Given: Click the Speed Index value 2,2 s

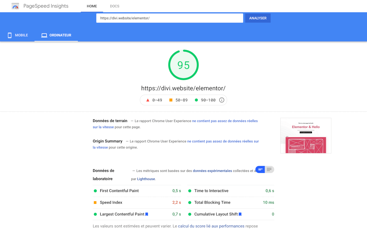Looking at the screenshot, I should [177, 203].
